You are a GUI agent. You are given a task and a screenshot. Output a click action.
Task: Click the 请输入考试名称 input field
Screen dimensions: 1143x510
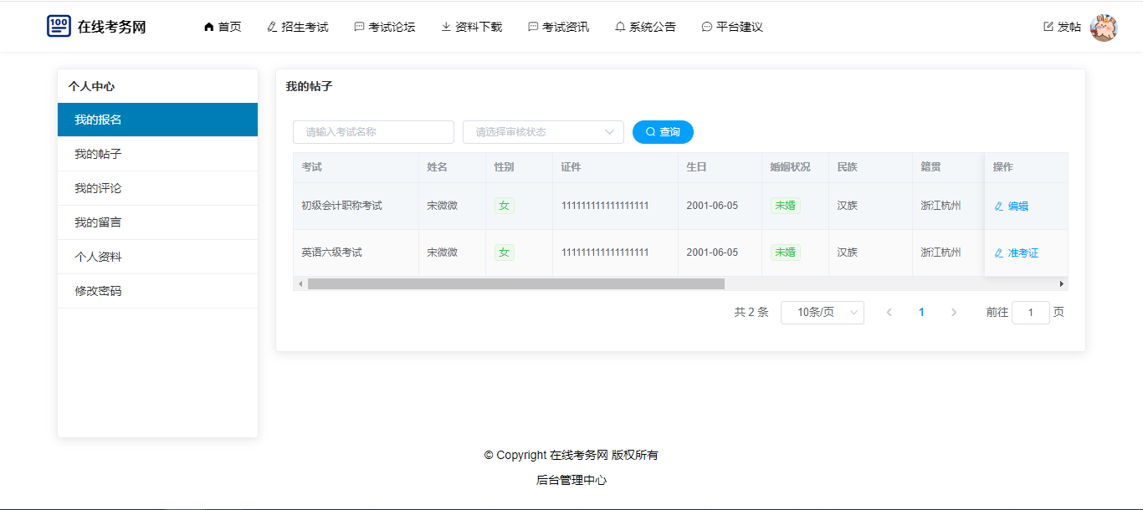(373, 132)
